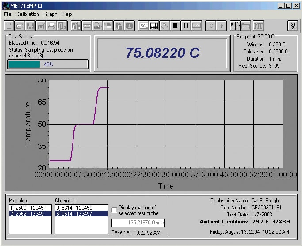The height and width of the screenshot is (246, 302).
Task: Click the 40% test progress bar
Action: tap(48, 64)
